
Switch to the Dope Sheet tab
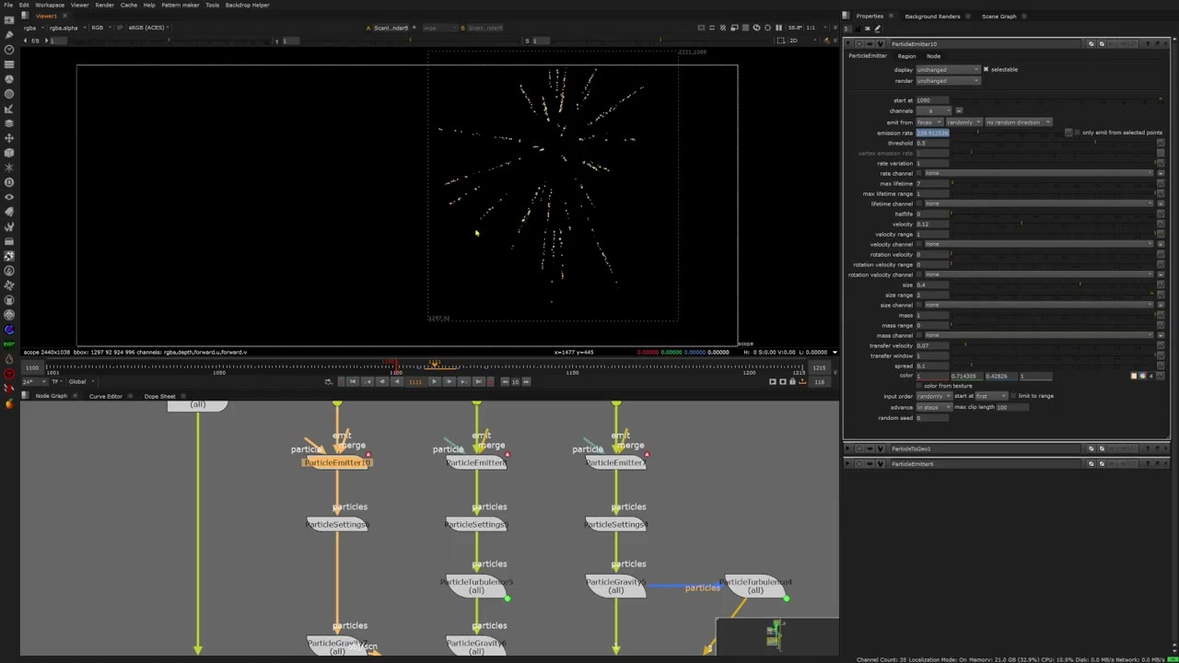click(x=159, y=396)
